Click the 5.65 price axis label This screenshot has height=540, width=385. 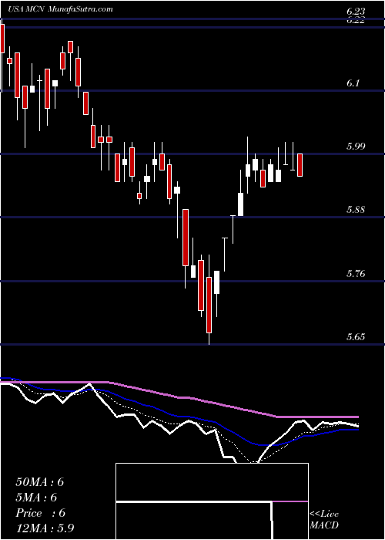(x=356, y=337)
